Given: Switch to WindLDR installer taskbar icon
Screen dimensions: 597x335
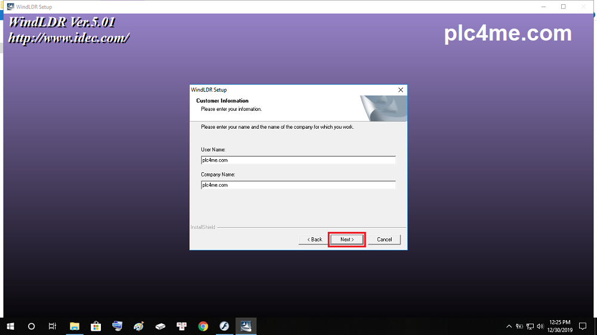Looking at the screenshot, I should click(246, 326).
